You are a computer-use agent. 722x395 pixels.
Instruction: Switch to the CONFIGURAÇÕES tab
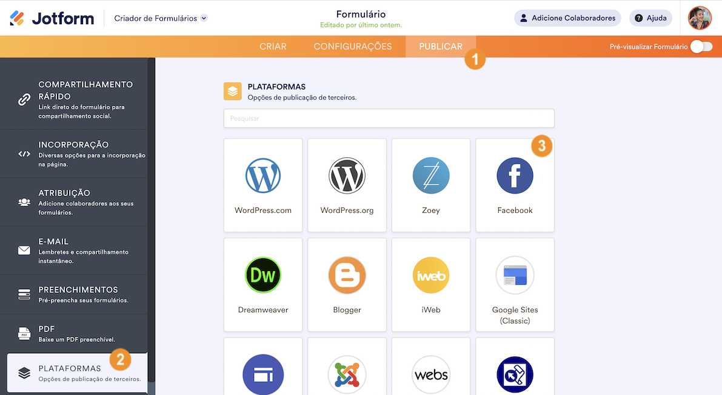[353, 47]
